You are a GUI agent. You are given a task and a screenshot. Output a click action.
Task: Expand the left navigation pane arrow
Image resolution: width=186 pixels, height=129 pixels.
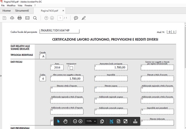1,76
